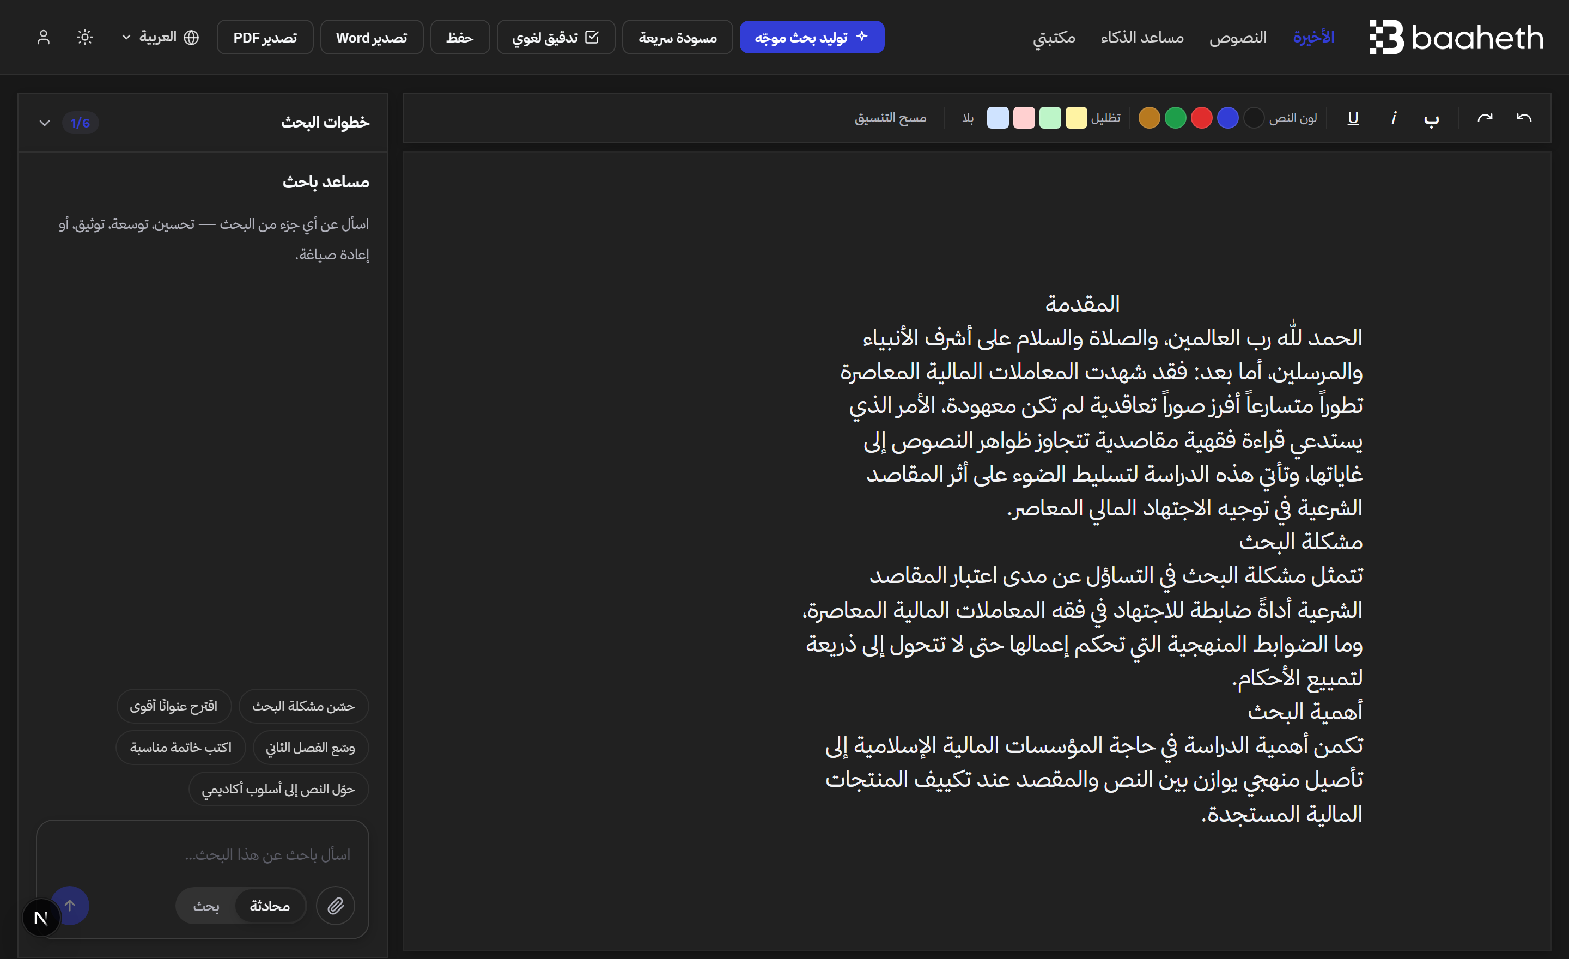Open the user account icon
Image resolution: width=1569 pixels, height=959 pixels.
43,37
